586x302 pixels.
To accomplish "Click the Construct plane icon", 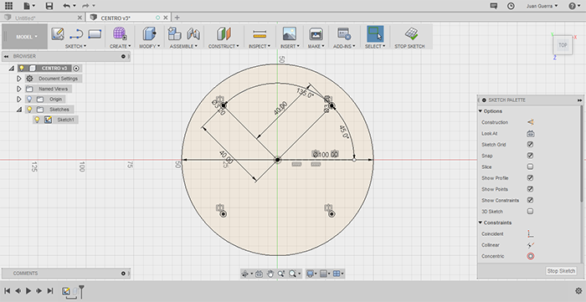I will (x=224, y=34).
